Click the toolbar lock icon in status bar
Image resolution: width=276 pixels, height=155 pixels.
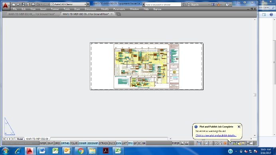click(x=221, y=143)
